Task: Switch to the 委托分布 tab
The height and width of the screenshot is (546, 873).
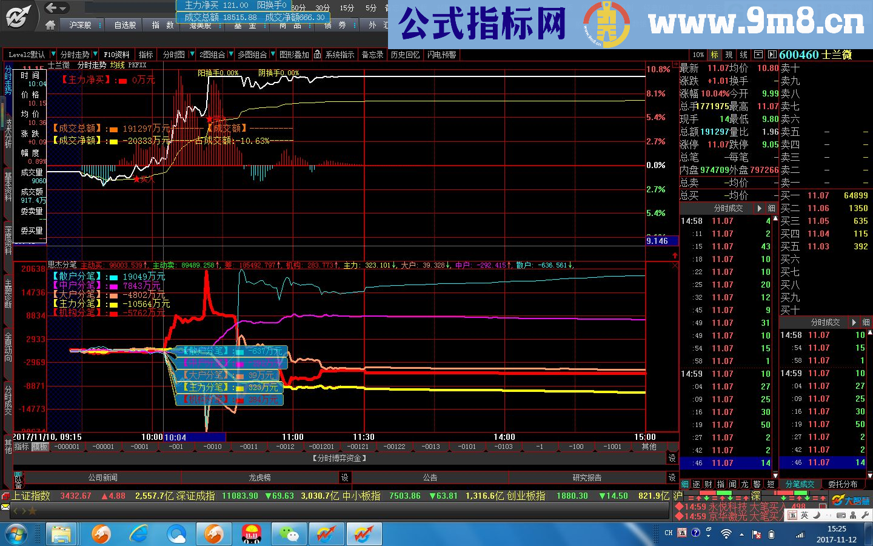Action: [x=843, y=484]
